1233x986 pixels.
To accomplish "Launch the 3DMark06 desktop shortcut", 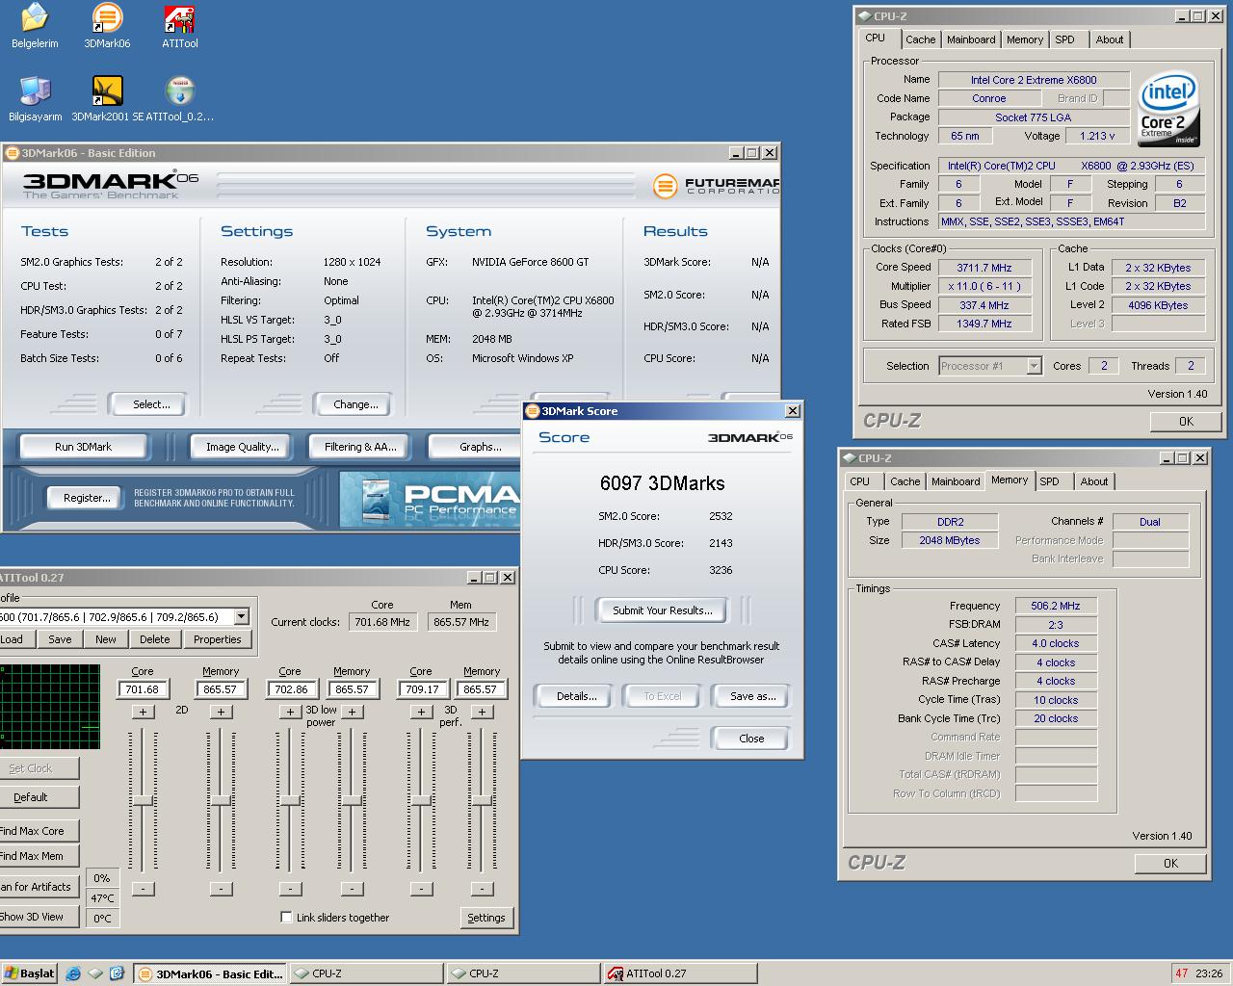I will pyautogui.click(x=107, y=25).
